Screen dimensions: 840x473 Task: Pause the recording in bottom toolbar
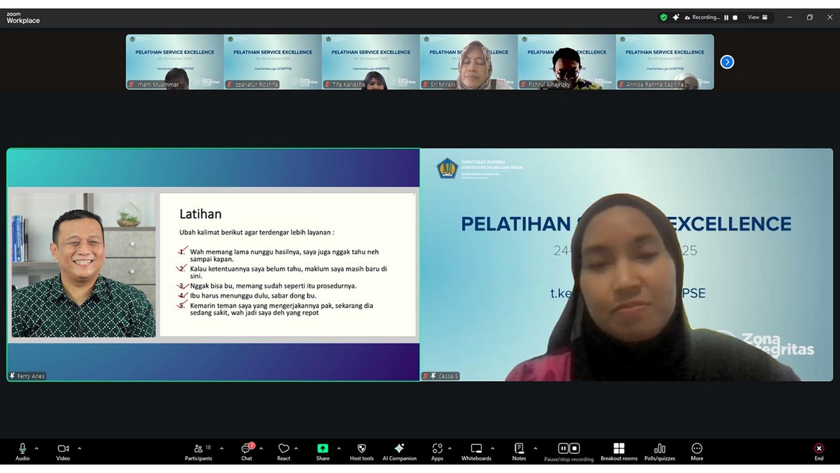point(563,448)
